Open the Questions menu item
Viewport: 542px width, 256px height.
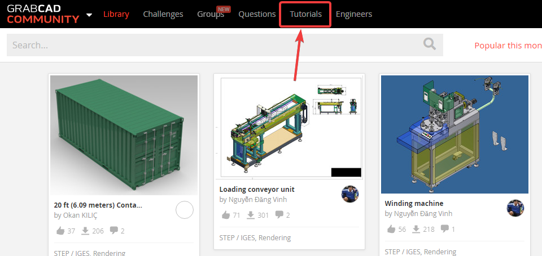257,14
